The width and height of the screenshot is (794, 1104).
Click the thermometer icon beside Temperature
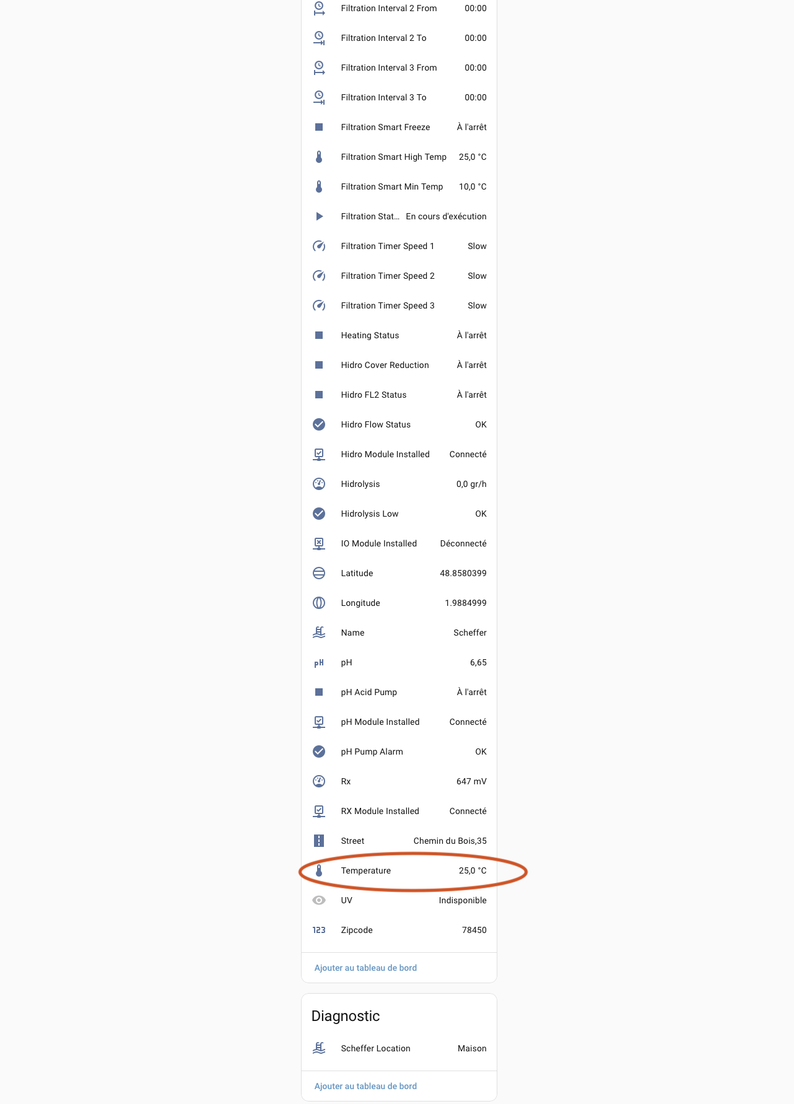[319, 870]
